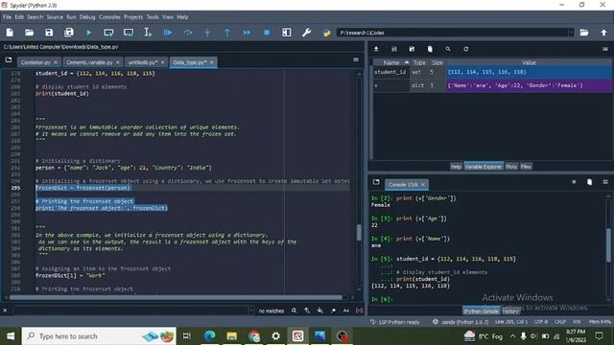This screenshot has height=345, width=614.
Task: Stop debugging with the blue square
Action: pos(267,33)
